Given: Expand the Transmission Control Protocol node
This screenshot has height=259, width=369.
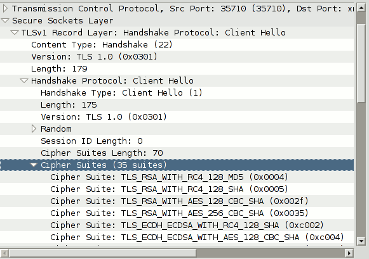Looking at the screenshot, I should (5, 9).
